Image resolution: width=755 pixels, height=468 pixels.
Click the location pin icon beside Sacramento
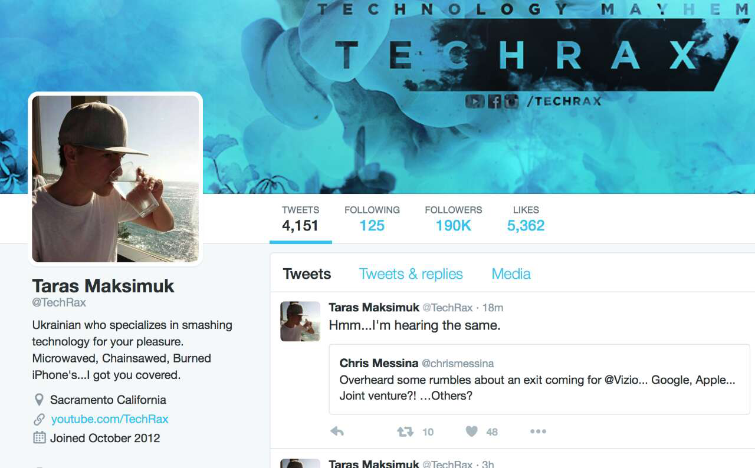(39, 400)
